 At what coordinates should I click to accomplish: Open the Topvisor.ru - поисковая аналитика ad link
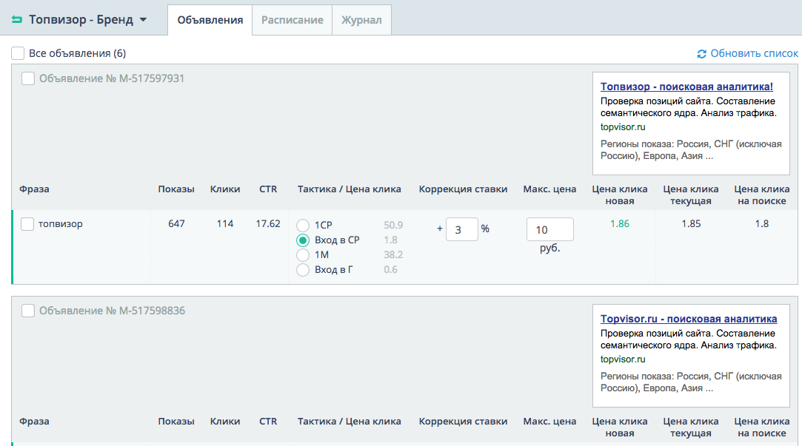689,319
